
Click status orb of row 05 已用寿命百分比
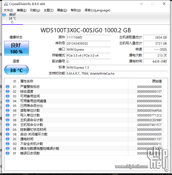coord(7,106)
